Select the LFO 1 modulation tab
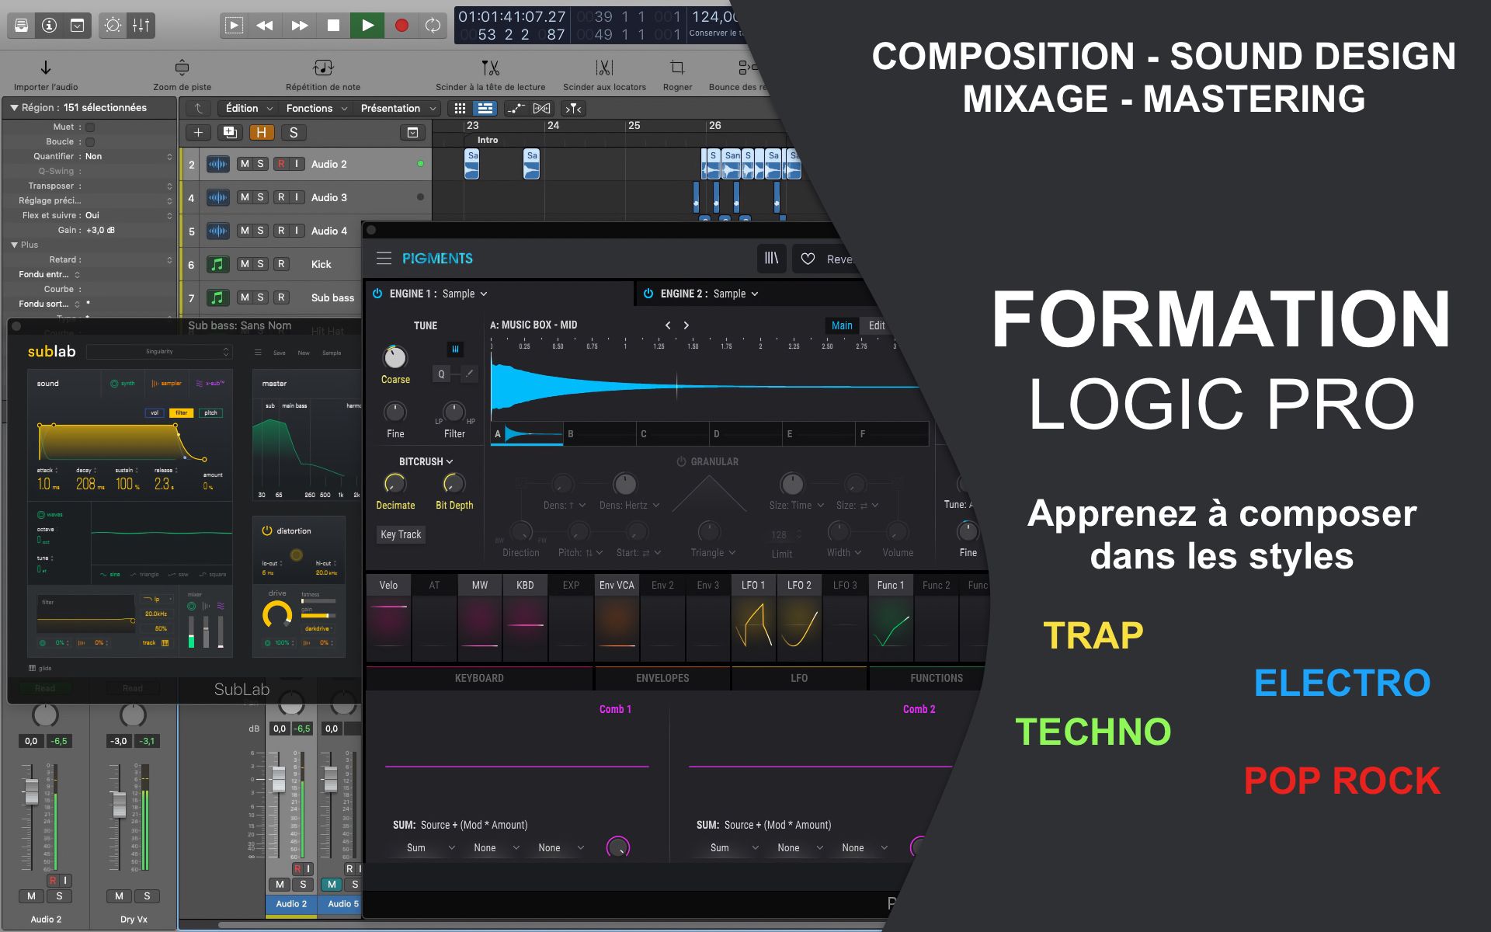Viewport: 1491px width, 932px height. 753,585
